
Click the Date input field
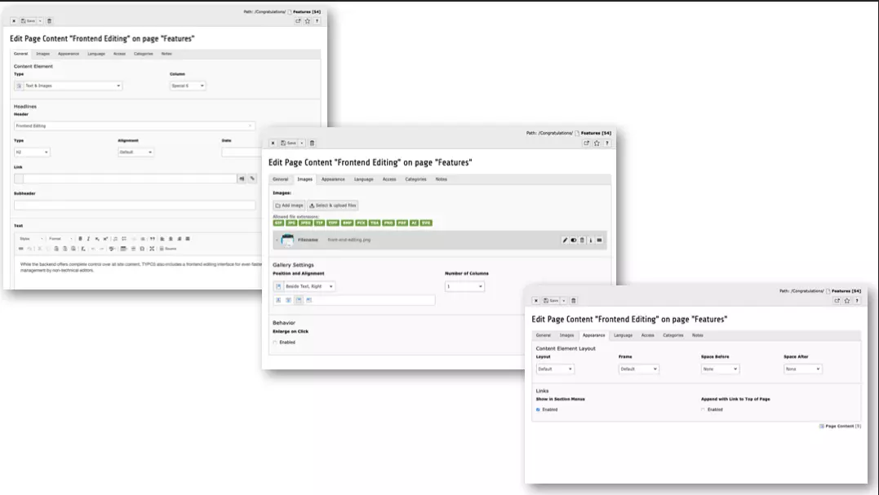pos(241,152)
